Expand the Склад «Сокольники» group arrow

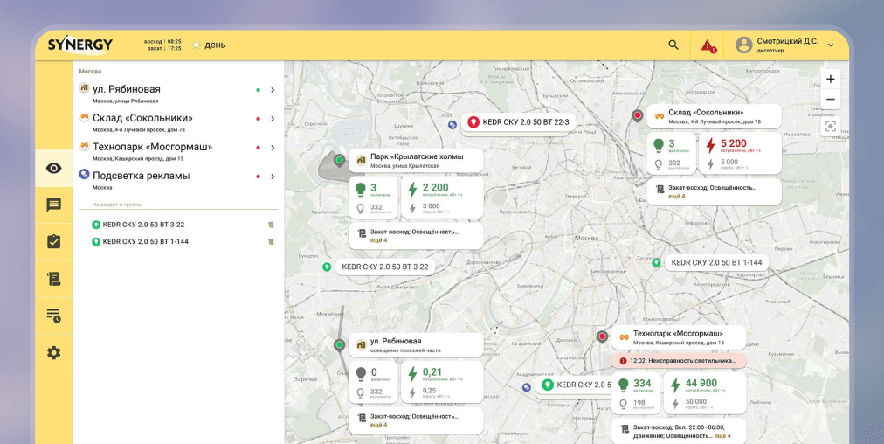(273, 119)
